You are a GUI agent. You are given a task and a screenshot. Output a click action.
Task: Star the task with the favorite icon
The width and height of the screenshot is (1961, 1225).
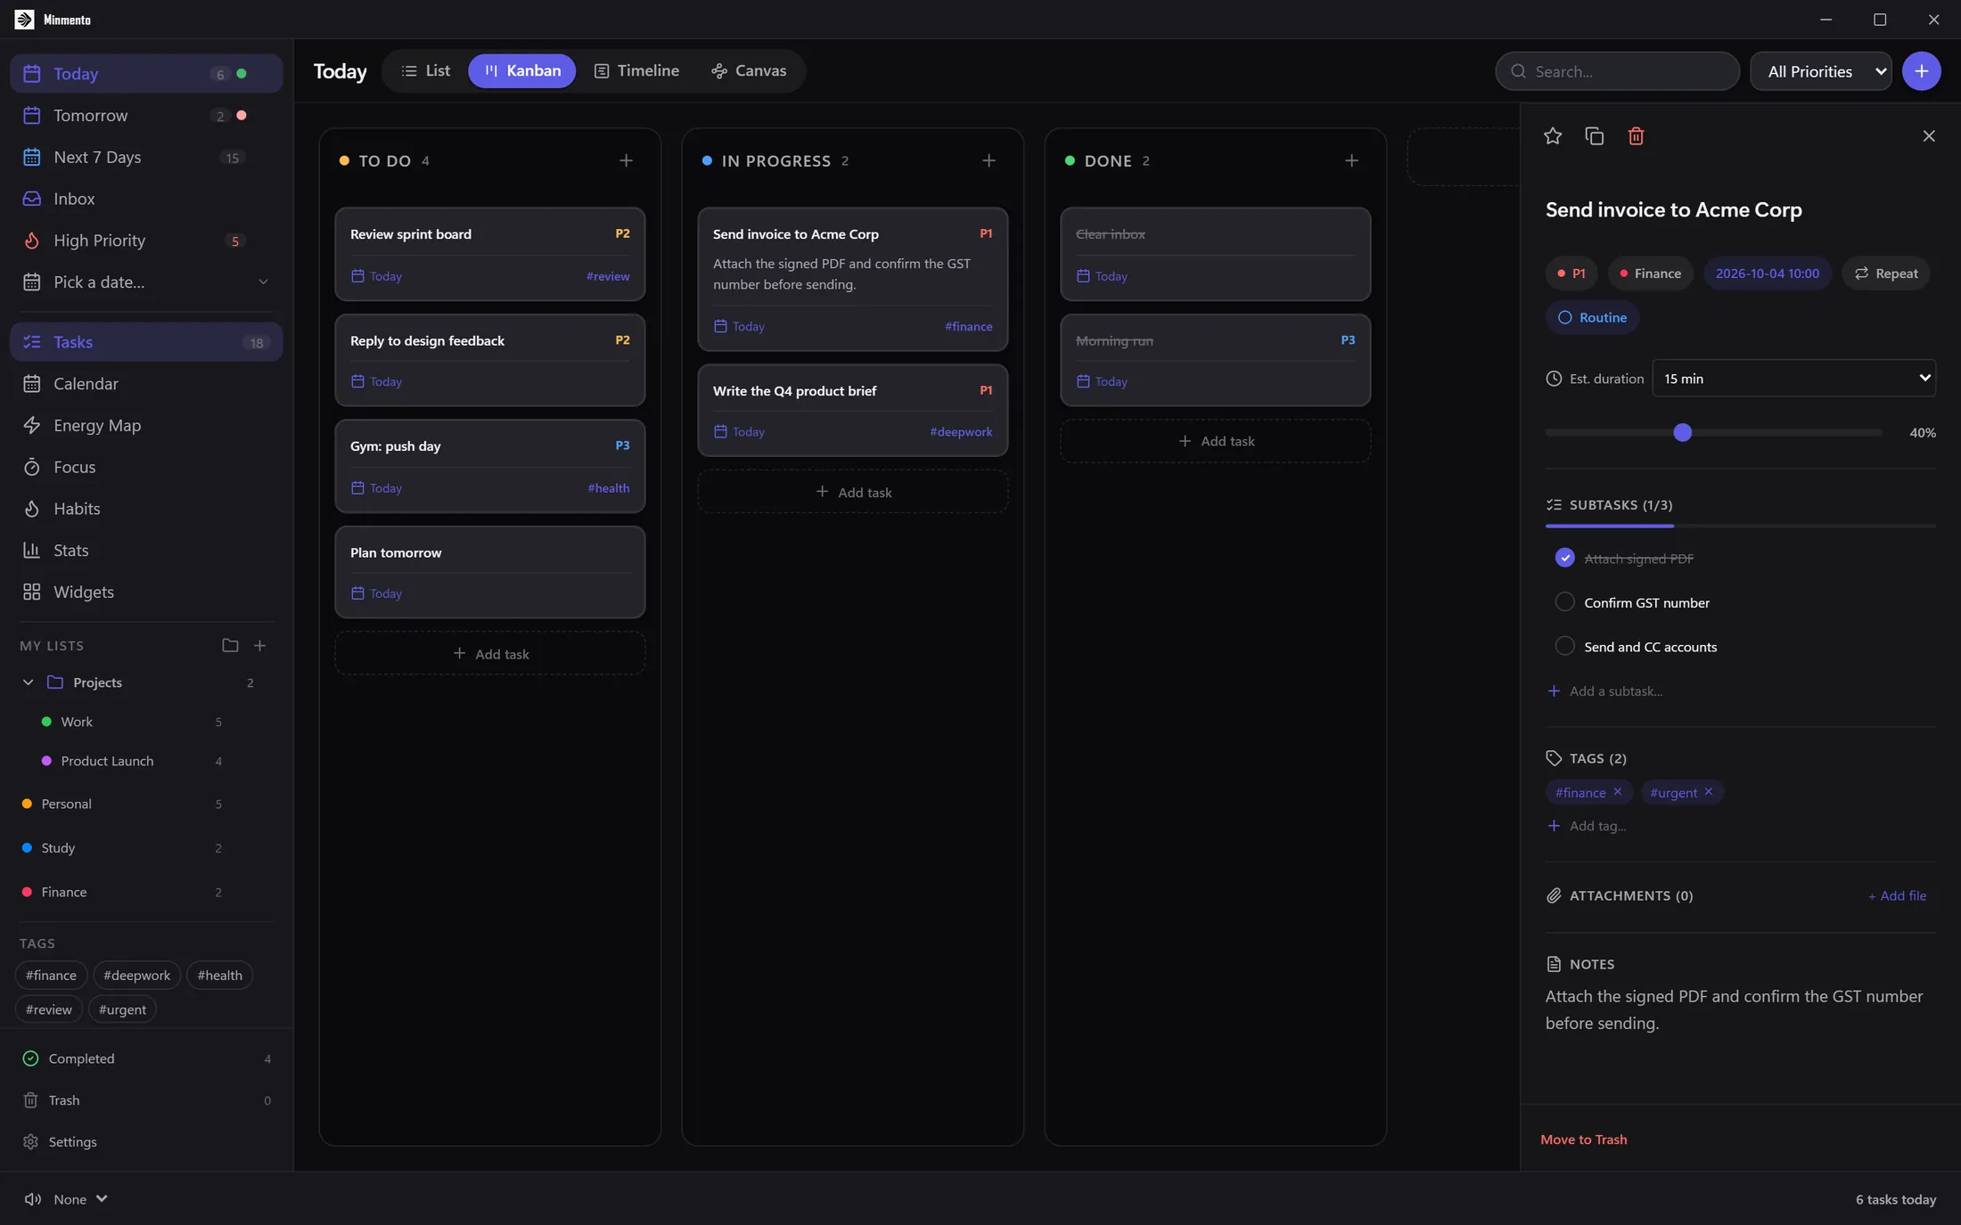(1553, 136)
